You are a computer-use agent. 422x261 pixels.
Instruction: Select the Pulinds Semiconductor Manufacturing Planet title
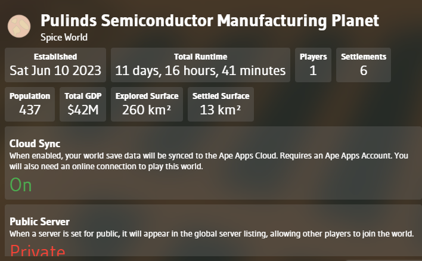click(x=210, y=21)
